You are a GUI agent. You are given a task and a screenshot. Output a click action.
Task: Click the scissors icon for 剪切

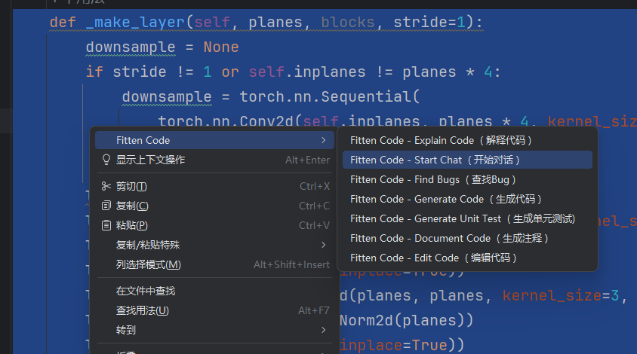[x=106, y=186]
